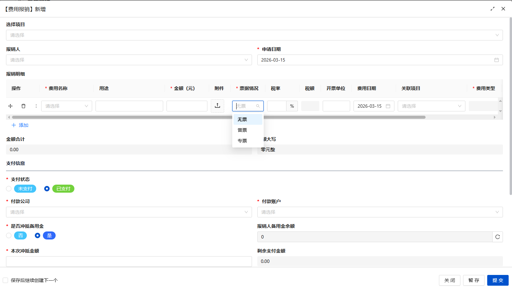Open calendar icon in 申请日期 field

[x=496, y=60]
